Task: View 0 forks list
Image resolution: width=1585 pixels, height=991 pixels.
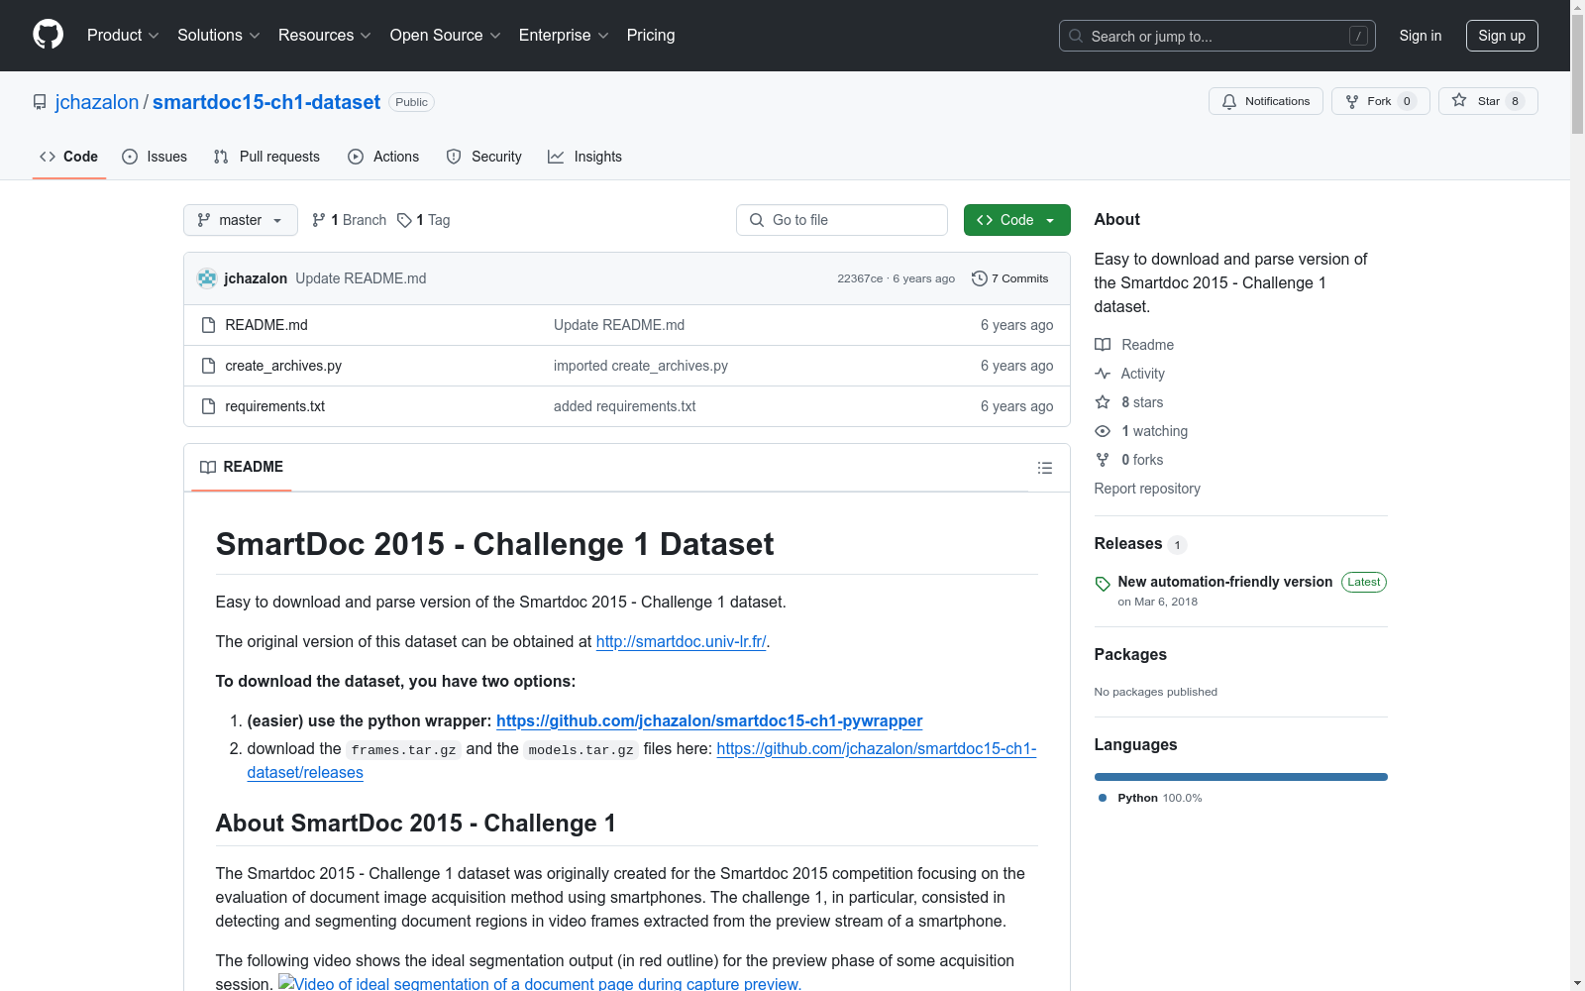Action: 1129,460
